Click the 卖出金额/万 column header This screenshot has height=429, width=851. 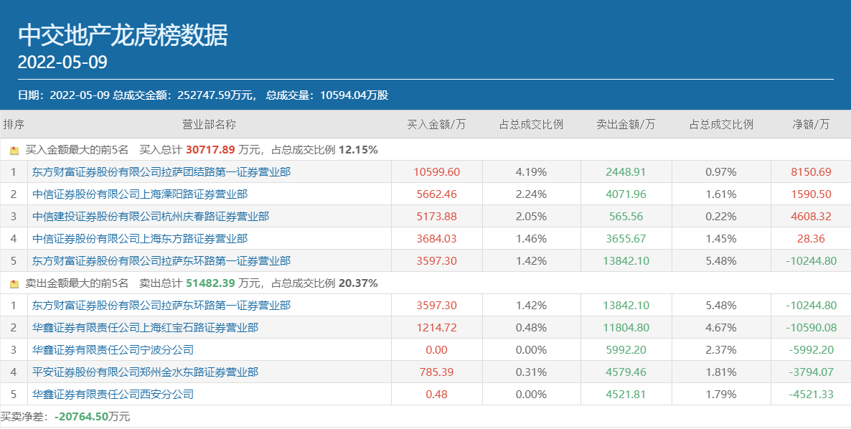coord(626,124)
